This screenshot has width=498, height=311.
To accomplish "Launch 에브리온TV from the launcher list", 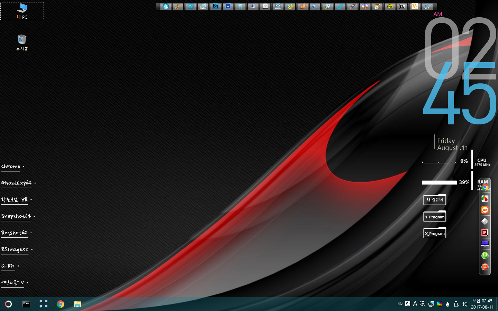I will click(12, 283).
